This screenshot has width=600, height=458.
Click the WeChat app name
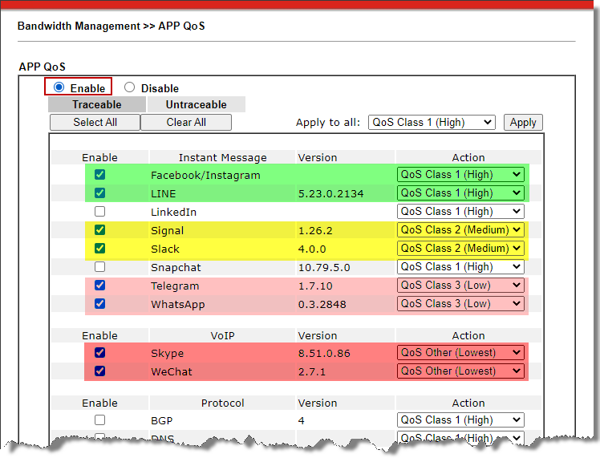click(x=172, y=371)
